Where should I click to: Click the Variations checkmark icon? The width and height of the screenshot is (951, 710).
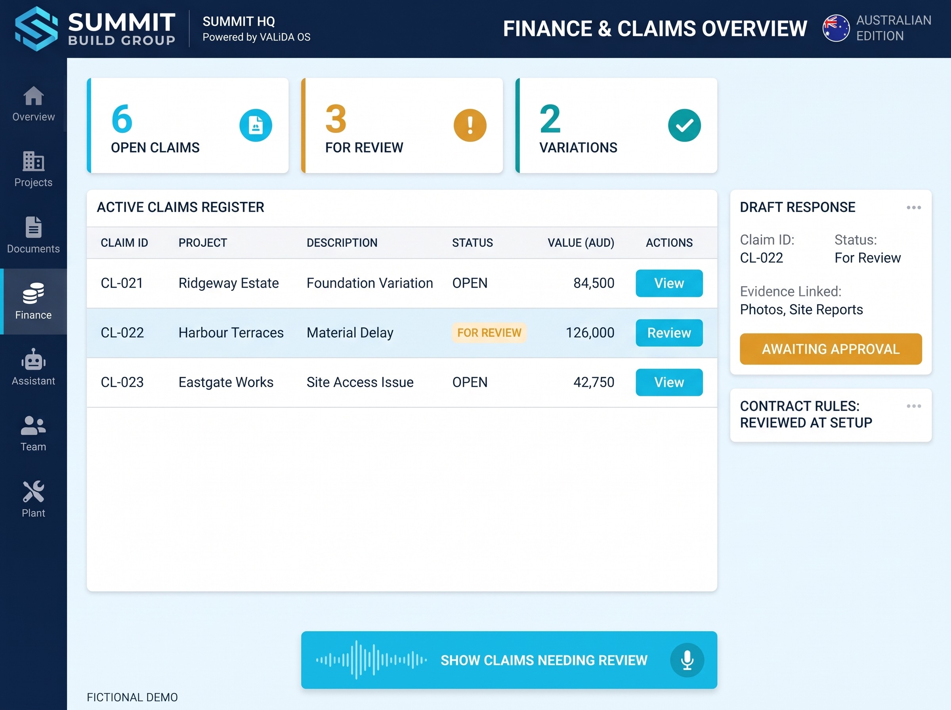pos(684,126)
